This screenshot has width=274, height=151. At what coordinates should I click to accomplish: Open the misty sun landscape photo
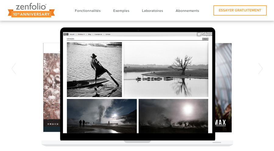pos(173,116)
